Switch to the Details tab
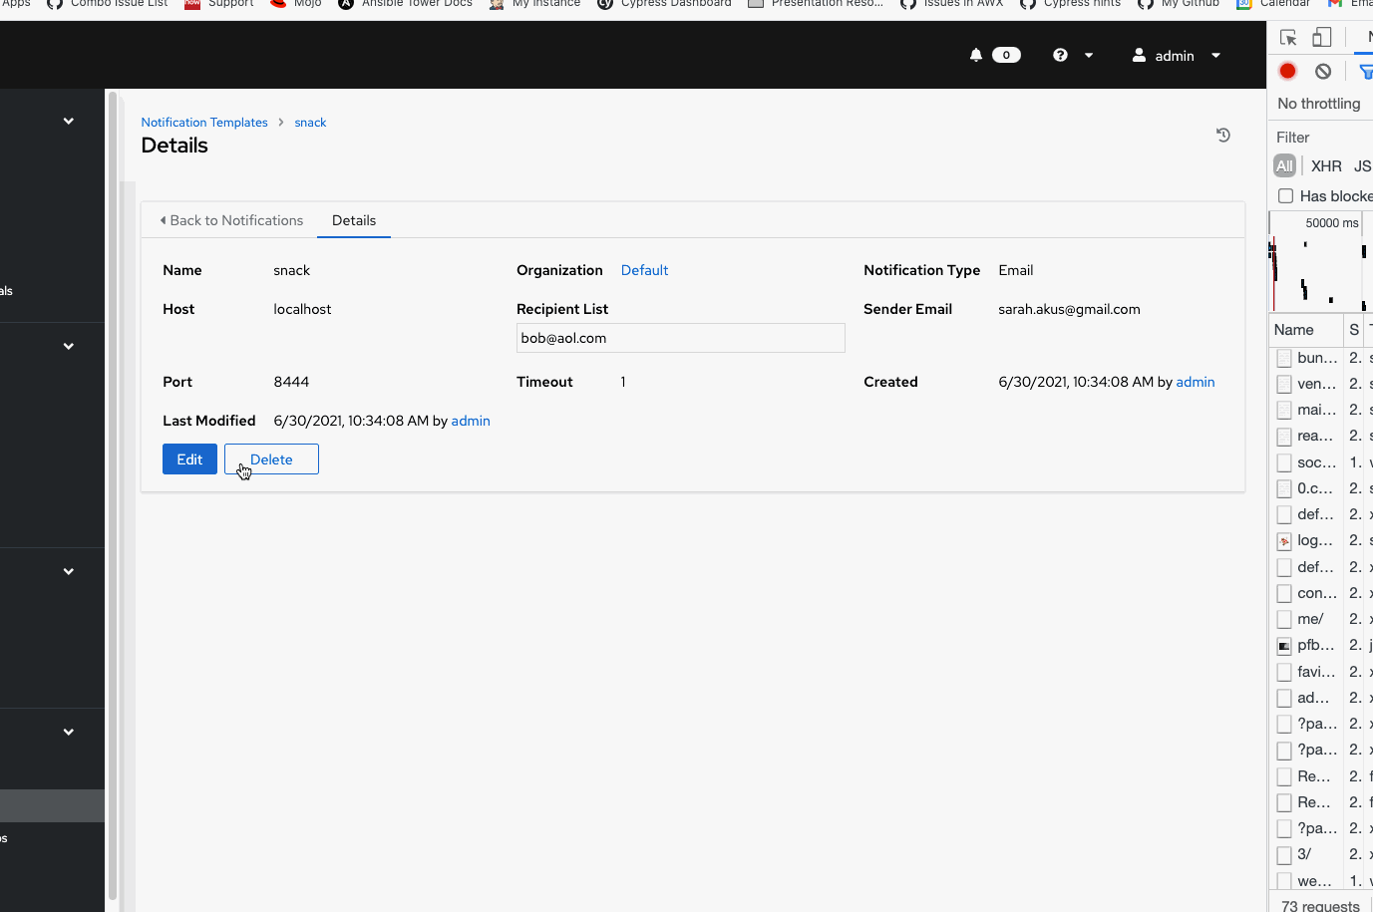This screenshot has width=1373, height=912. pos(354,220)
